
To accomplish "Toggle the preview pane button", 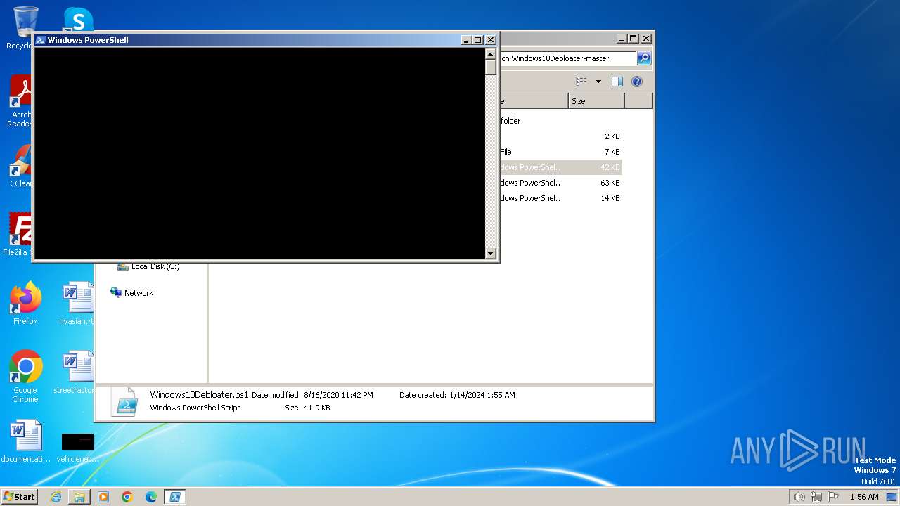I will [x=617, y=82].
